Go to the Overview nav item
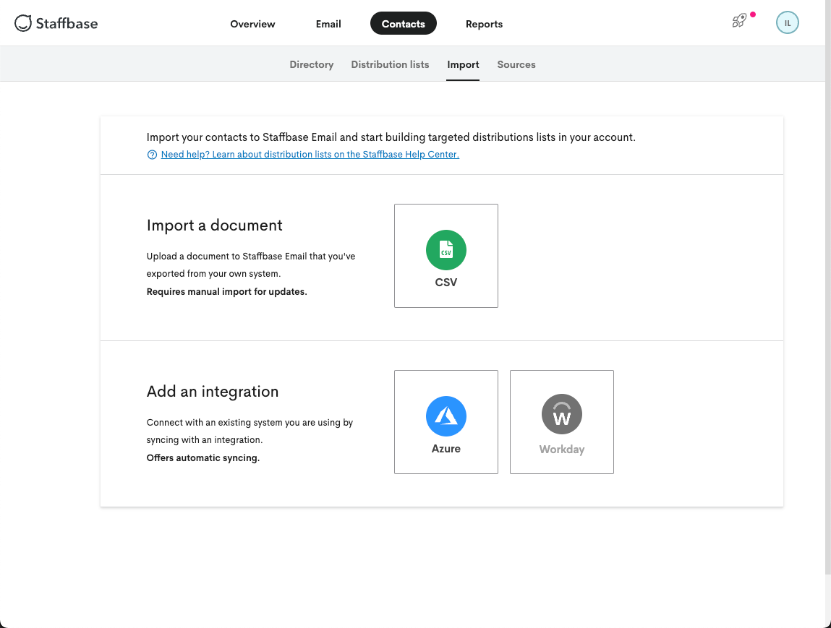Image resolution: width=831 pixels, height=628 pixels. click(x=252, y=24)
